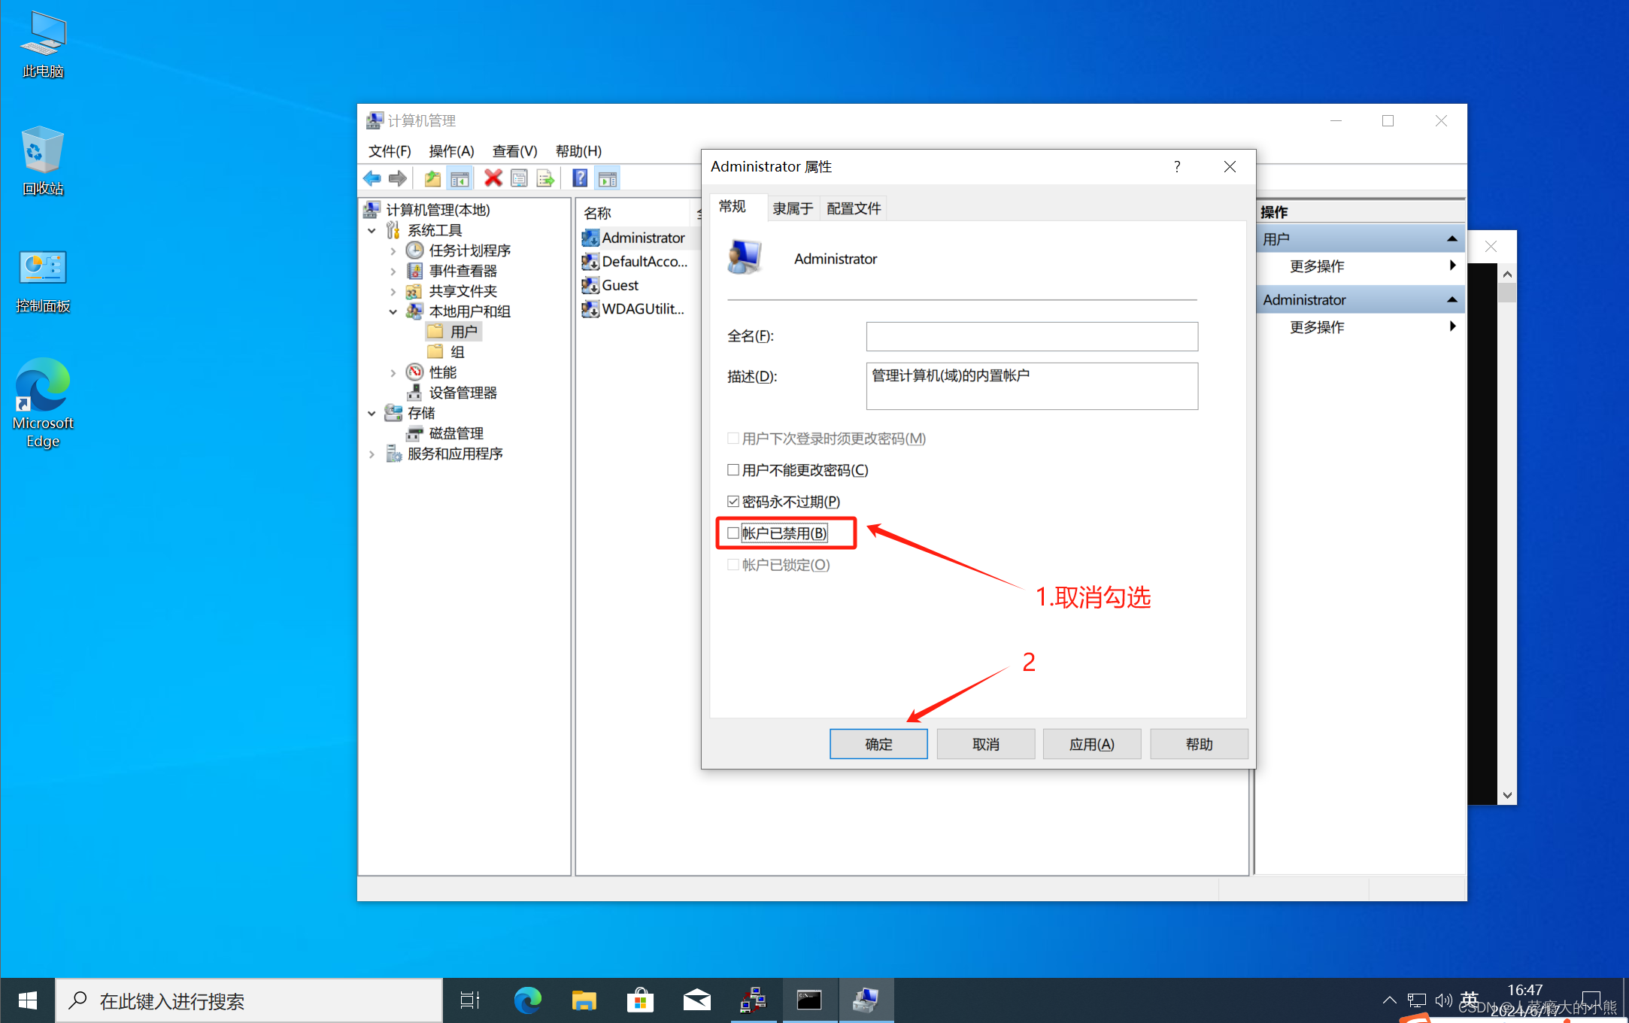Click the help question-mark toolbar icon
The image size is (1629, 1023).
[580, 178]
